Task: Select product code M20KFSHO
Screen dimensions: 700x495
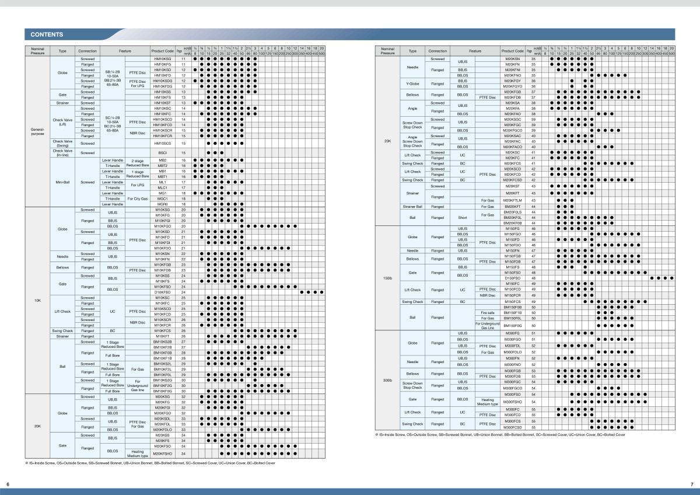Action: [162, 453]
